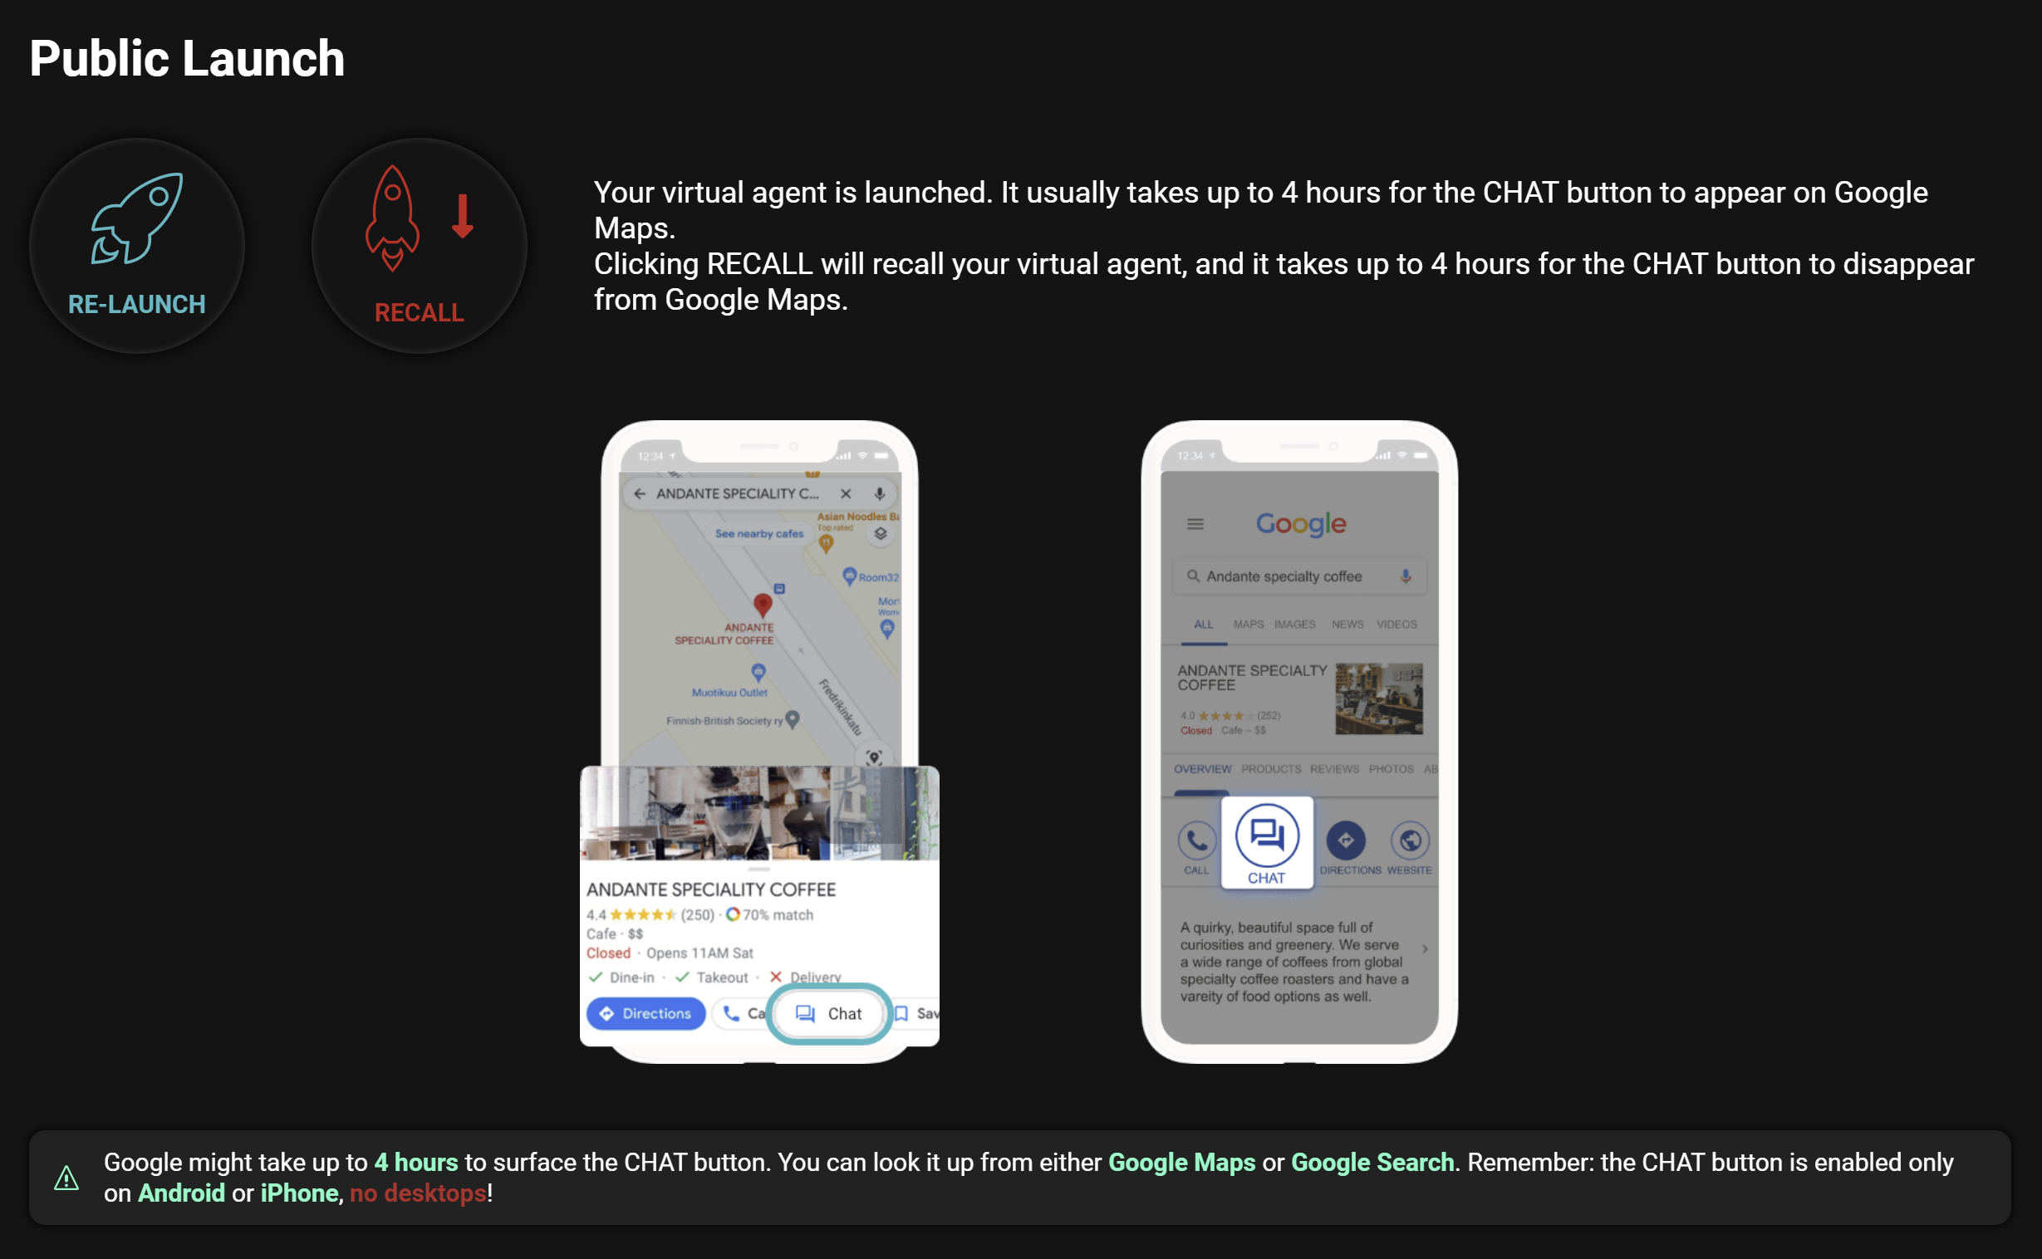Click the Call icon on Maps listing
Viewport: 2042px width, 1259px height.
(743, 1012)
